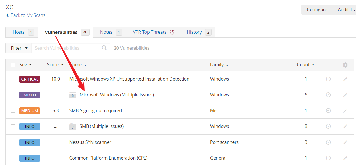356x165 pixels.
Task: Select the Vulnerabilities tab
Action: pyautogui.click(x=65, y=32)
